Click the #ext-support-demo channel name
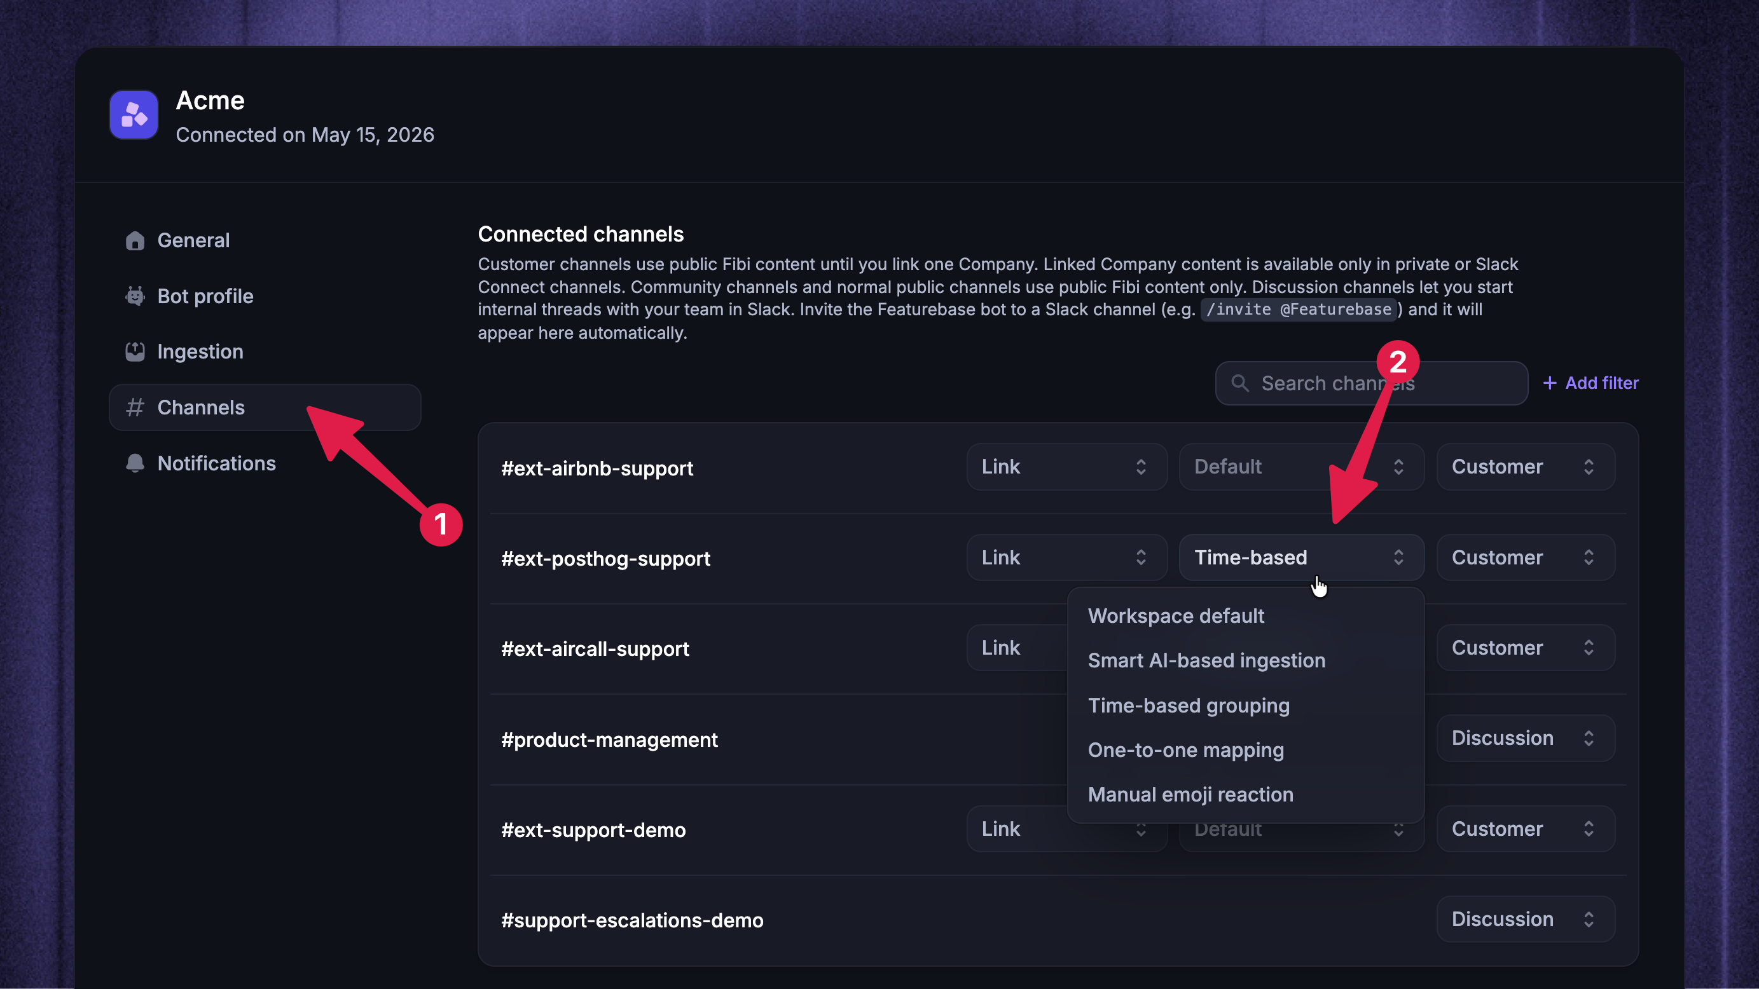Viewport: 1759px width, 989px height. pyautogui.click(x=593, y=830)
